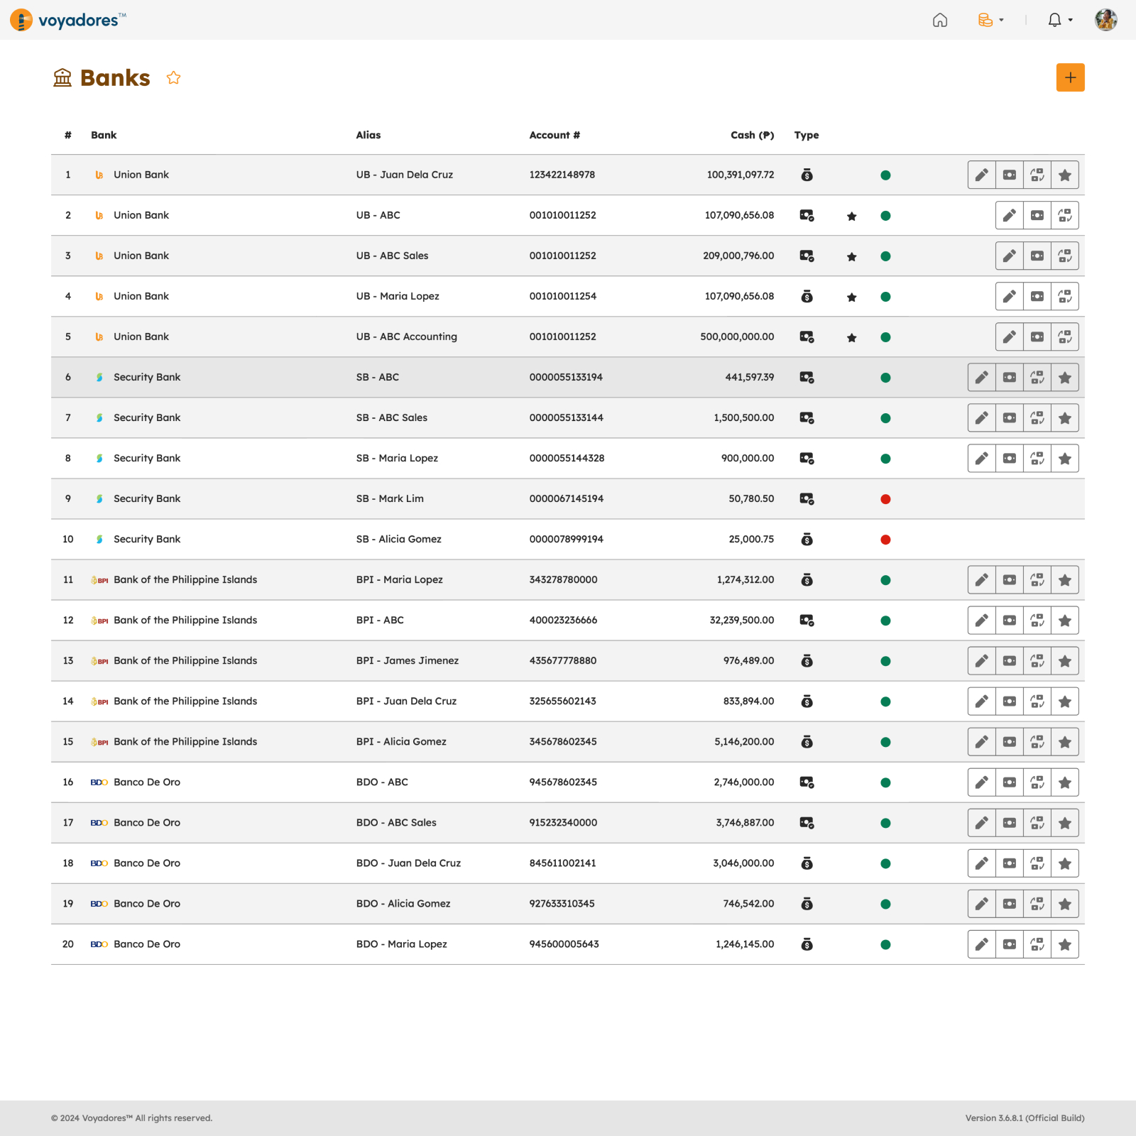The width and height of the screenshot is (1136, 1136).
Task: Click the orange add bank button
Action: [1070, 77]
